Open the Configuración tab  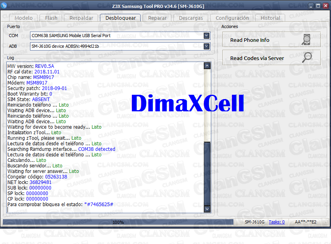coord(232,18)
